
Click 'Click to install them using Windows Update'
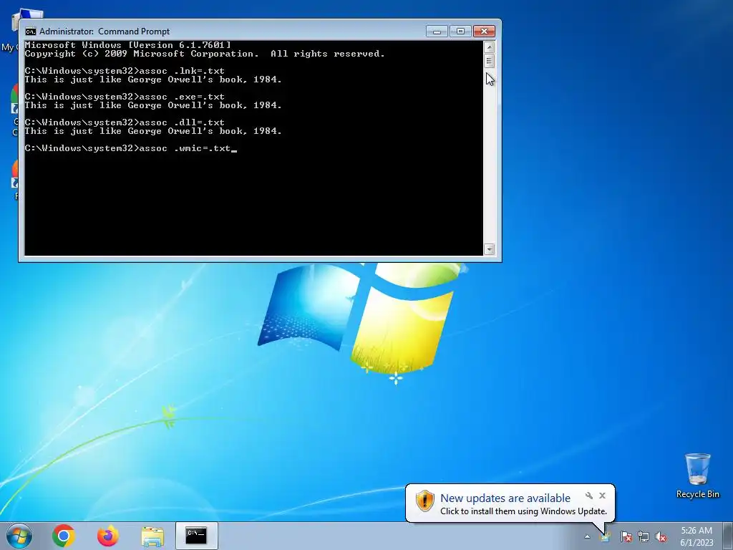(523, 511)
